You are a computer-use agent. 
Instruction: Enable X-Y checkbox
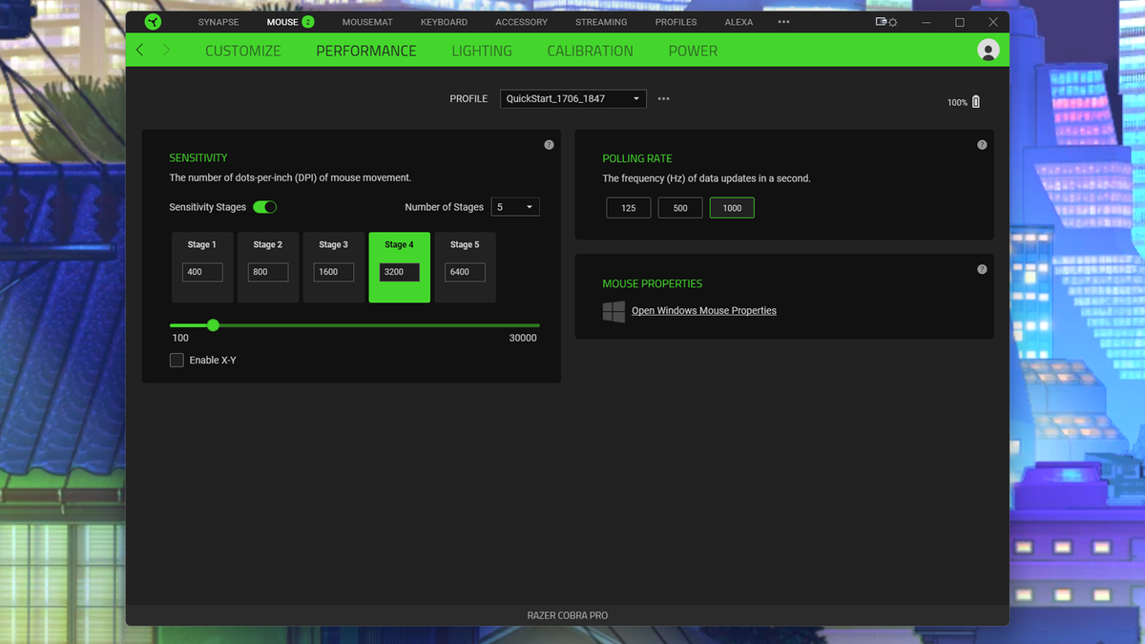pos(177,360)
